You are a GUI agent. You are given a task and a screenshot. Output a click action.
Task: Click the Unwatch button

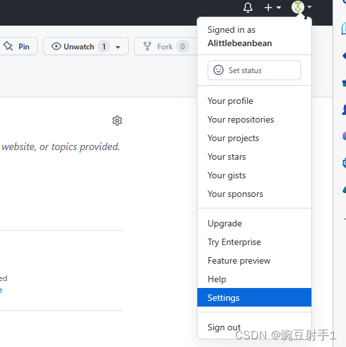click(86, 46)
